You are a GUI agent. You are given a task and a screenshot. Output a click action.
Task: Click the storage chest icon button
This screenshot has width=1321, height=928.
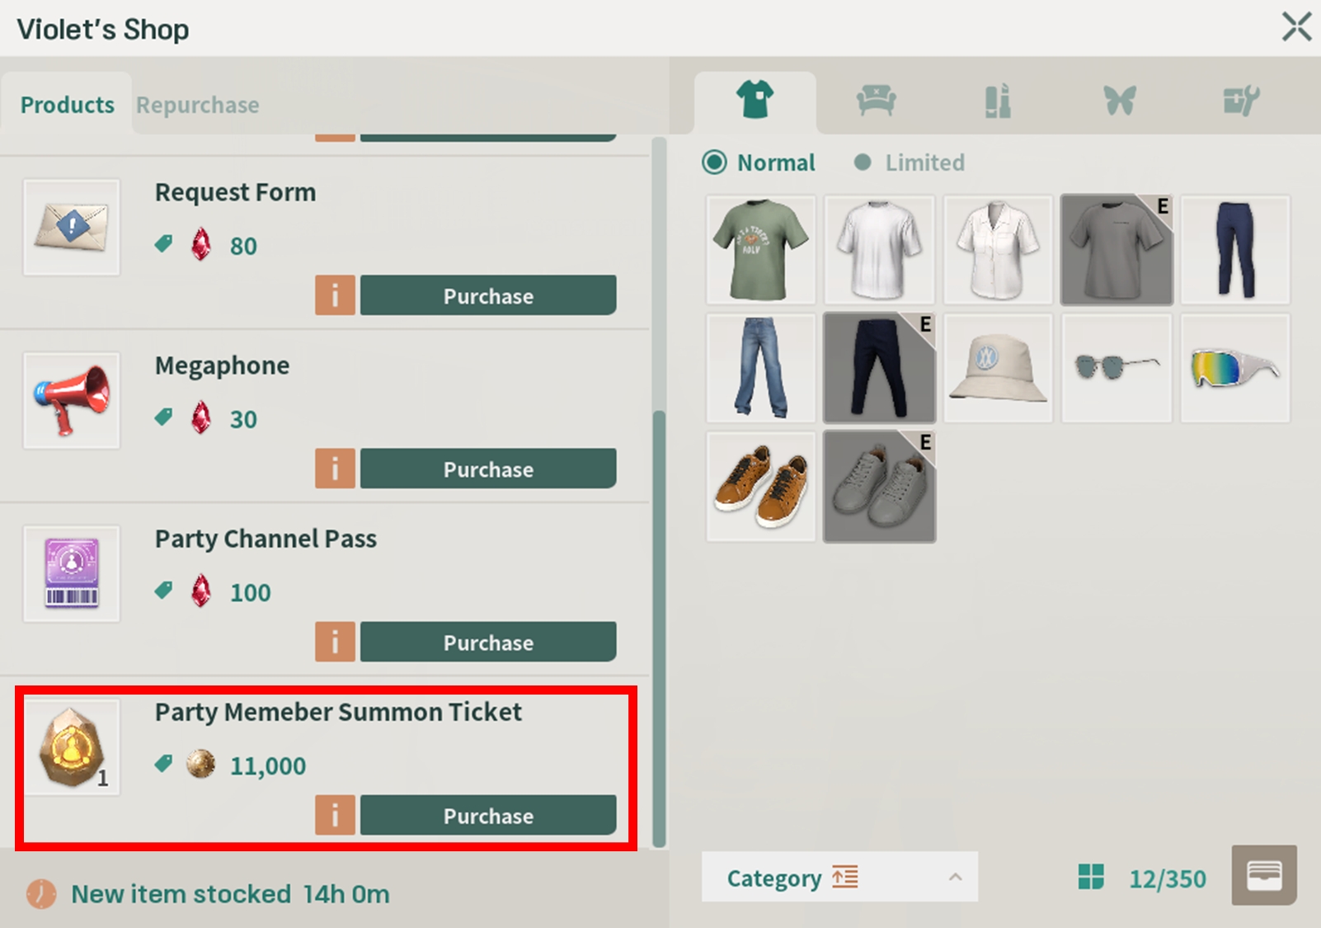[x=1263, y=875]
